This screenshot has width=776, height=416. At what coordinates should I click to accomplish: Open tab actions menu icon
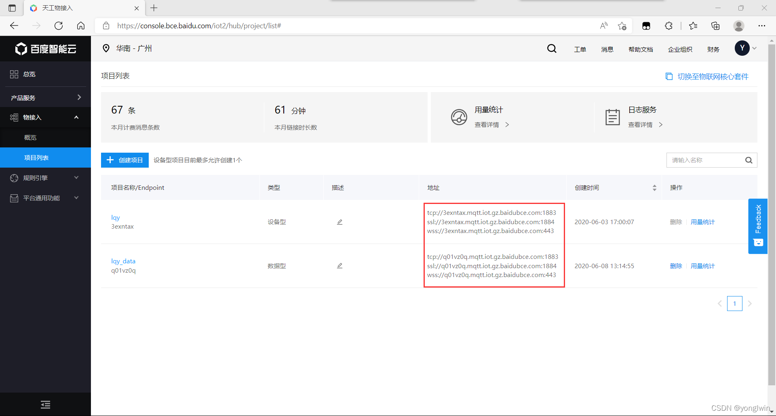click(12, 8)
